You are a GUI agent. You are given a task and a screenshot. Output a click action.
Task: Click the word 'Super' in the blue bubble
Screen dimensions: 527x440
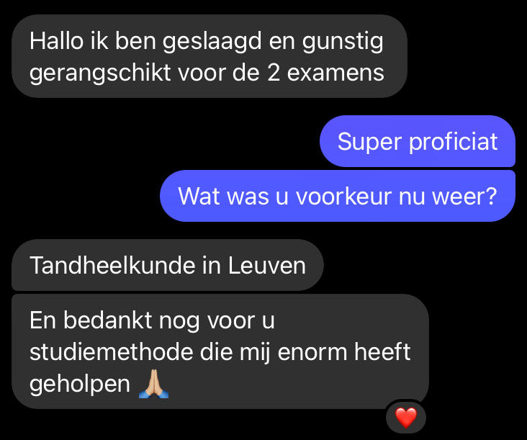tap(369, 143)
